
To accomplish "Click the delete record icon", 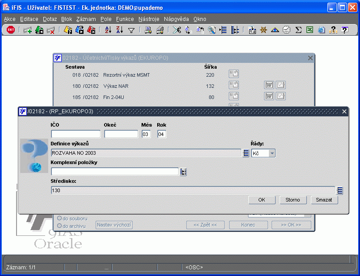I will (x=51, y=30).
